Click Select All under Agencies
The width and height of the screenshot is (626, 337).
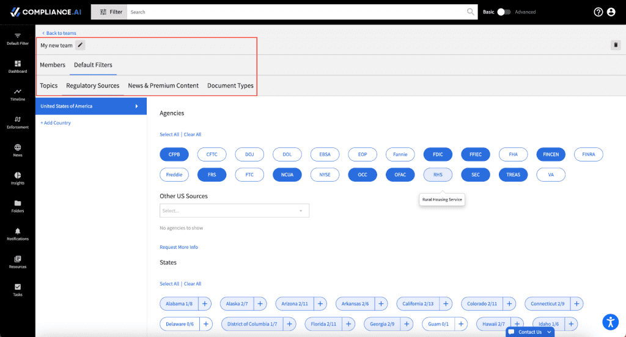[x=169, y=135]
